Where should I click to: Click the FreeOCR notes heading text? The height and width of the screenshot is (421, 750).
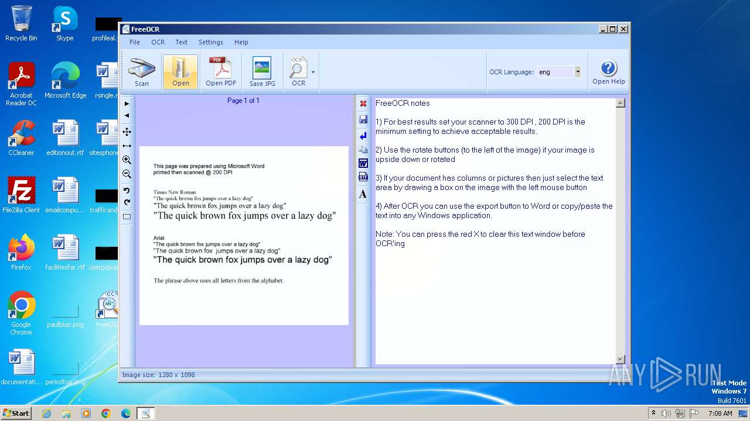tap(403, 103)
